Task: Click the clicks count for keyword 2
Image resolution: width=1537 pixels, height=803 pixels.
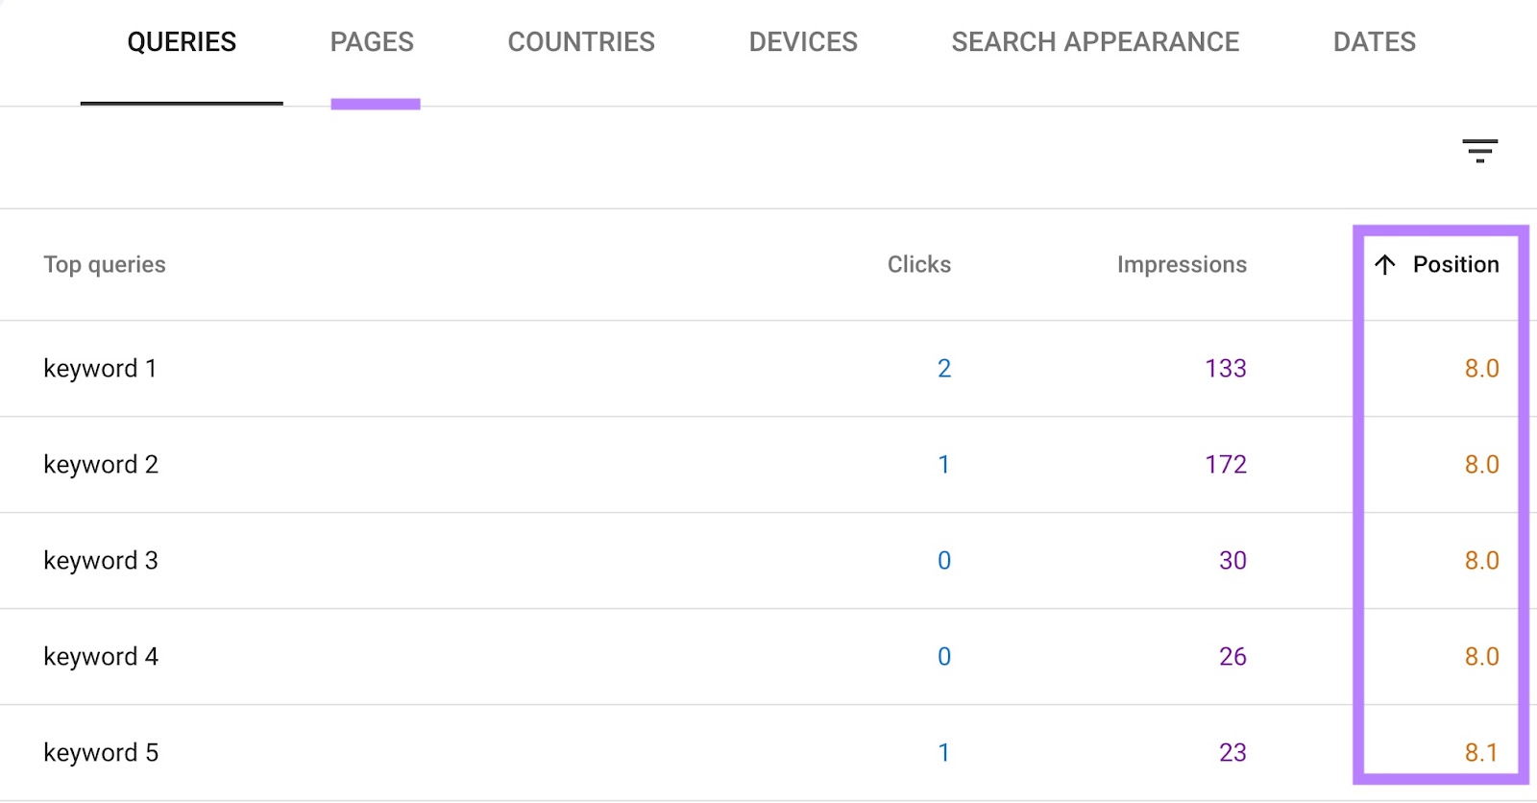Action: 945,464
